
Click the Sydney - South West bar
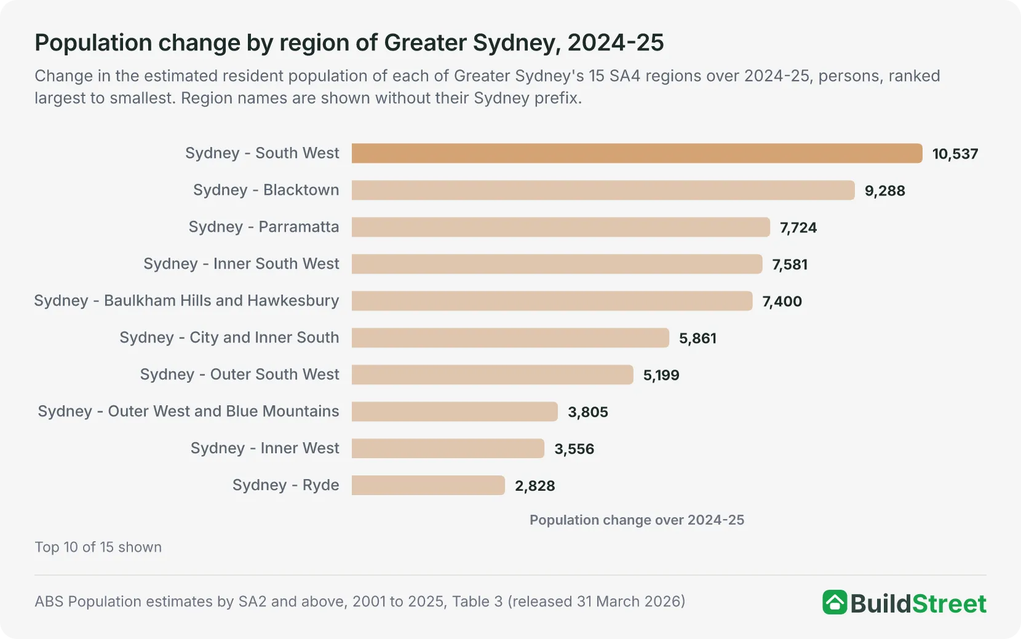(x=637, y=153)
